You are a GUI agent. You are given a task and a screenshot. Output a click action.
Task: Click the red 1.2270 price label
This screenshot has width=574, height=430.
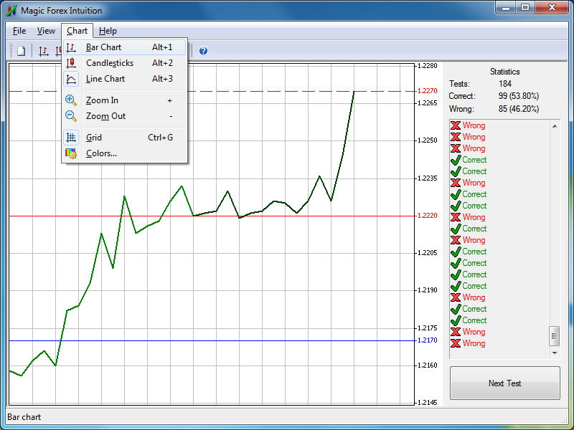tap(427, 91)
